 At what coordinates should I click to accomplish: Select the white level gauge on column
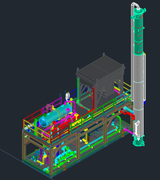click(138, 130)
